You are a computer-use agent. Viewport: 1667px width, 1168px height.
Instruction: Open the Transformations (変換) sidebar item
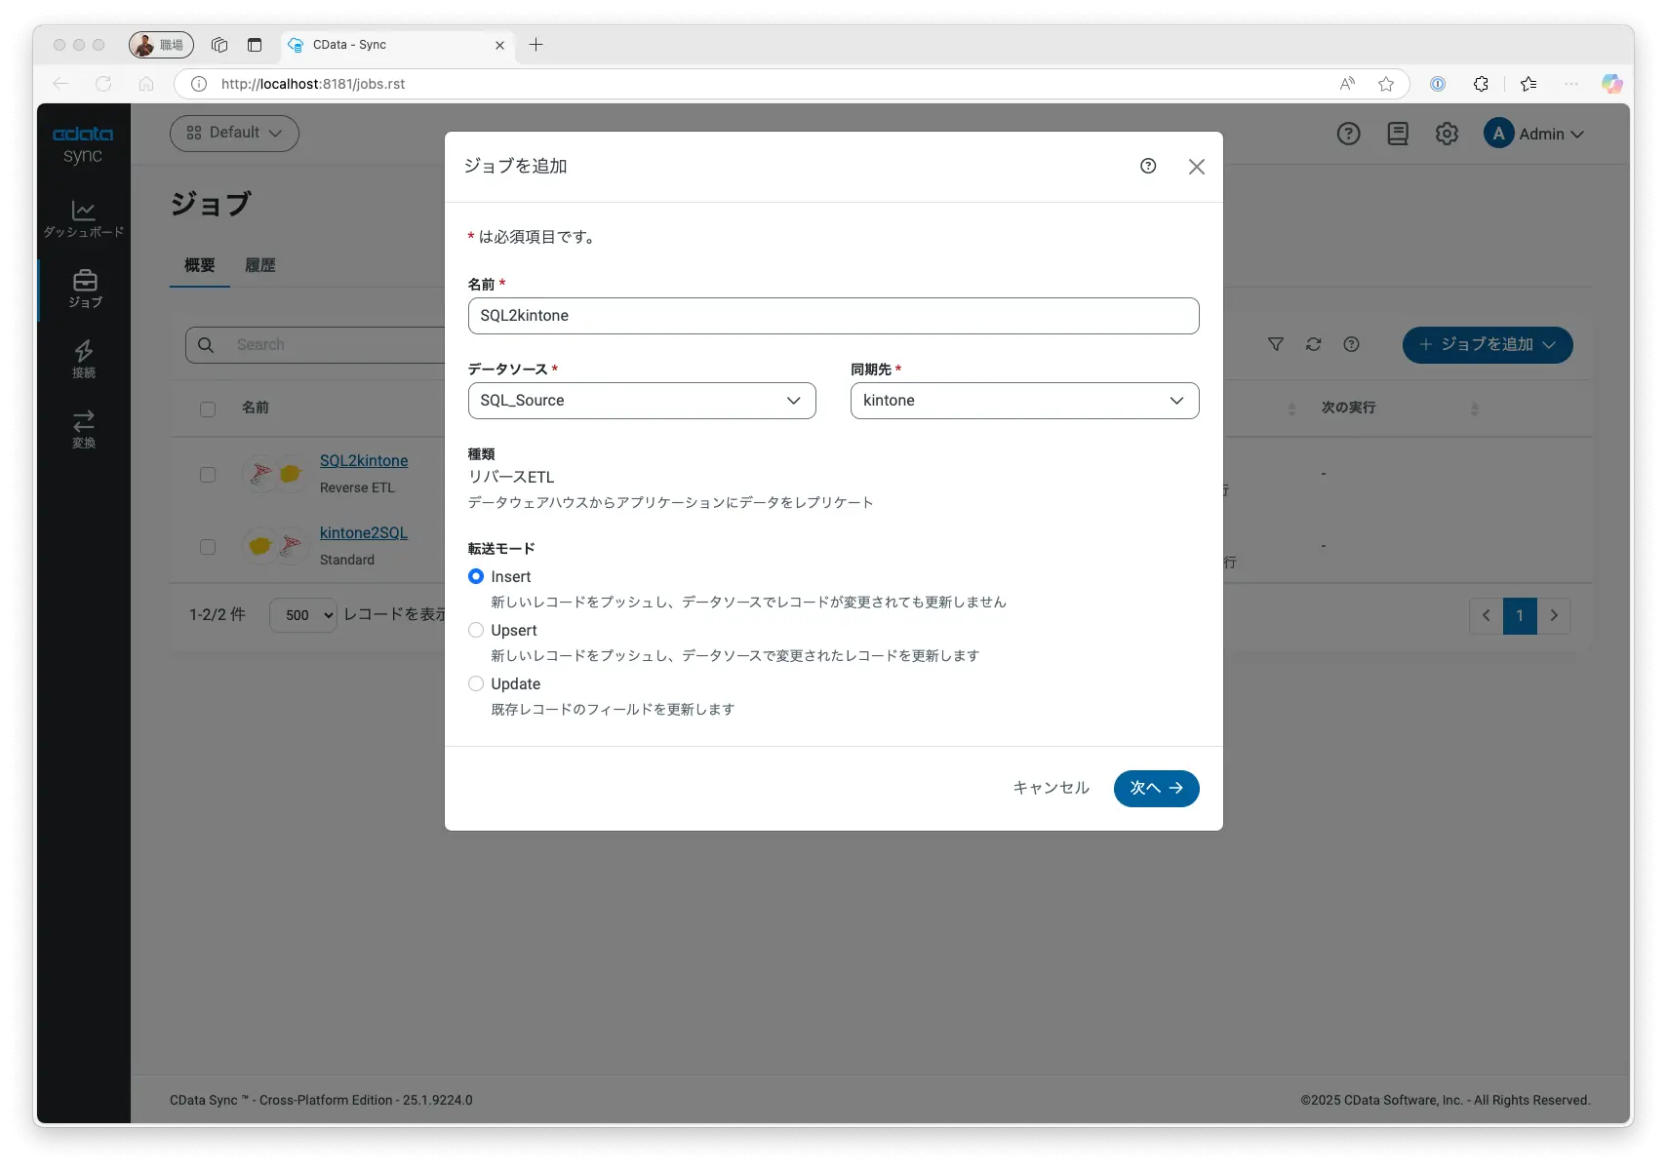(84, 430)
